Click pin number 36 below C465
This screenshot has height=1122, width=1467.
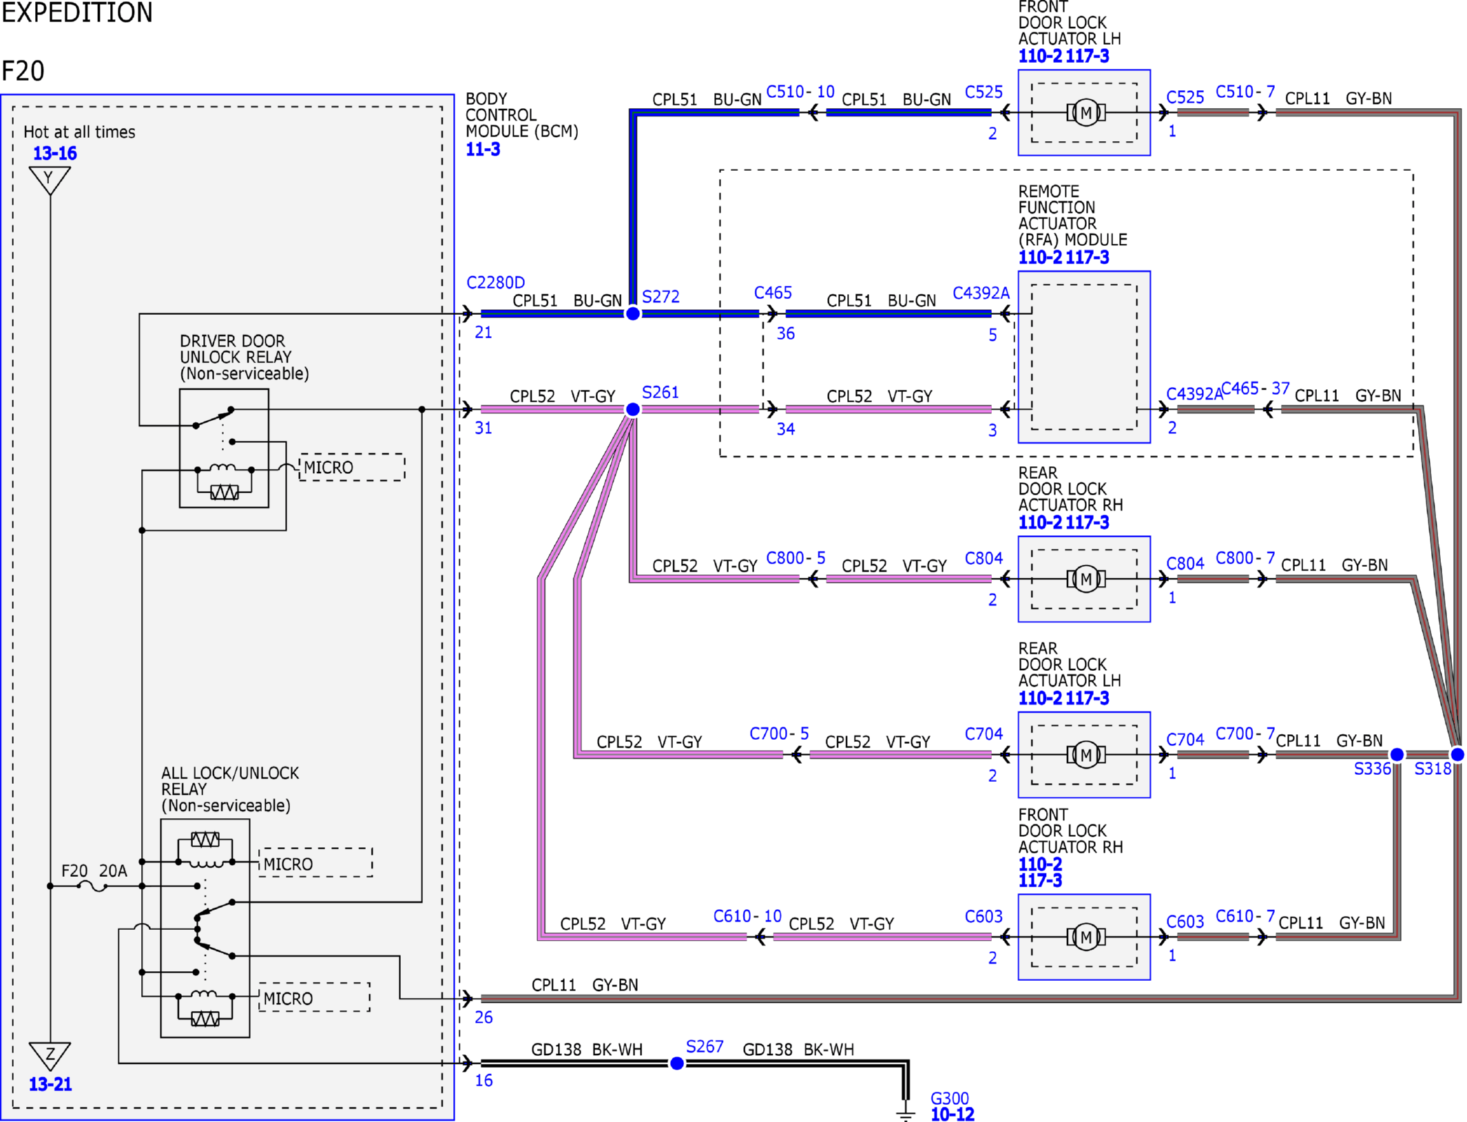786,334
